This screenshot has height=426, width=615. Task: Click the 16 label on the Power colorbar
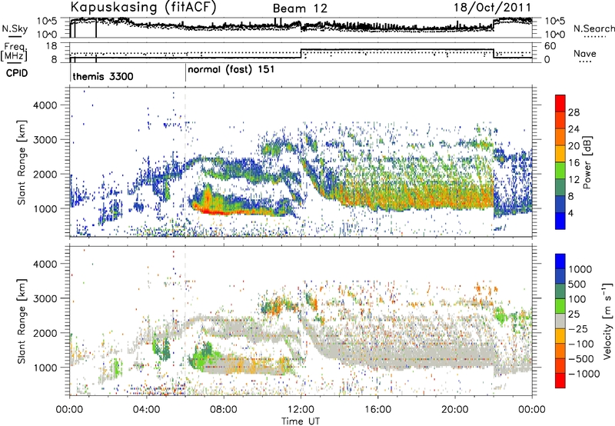573,163
